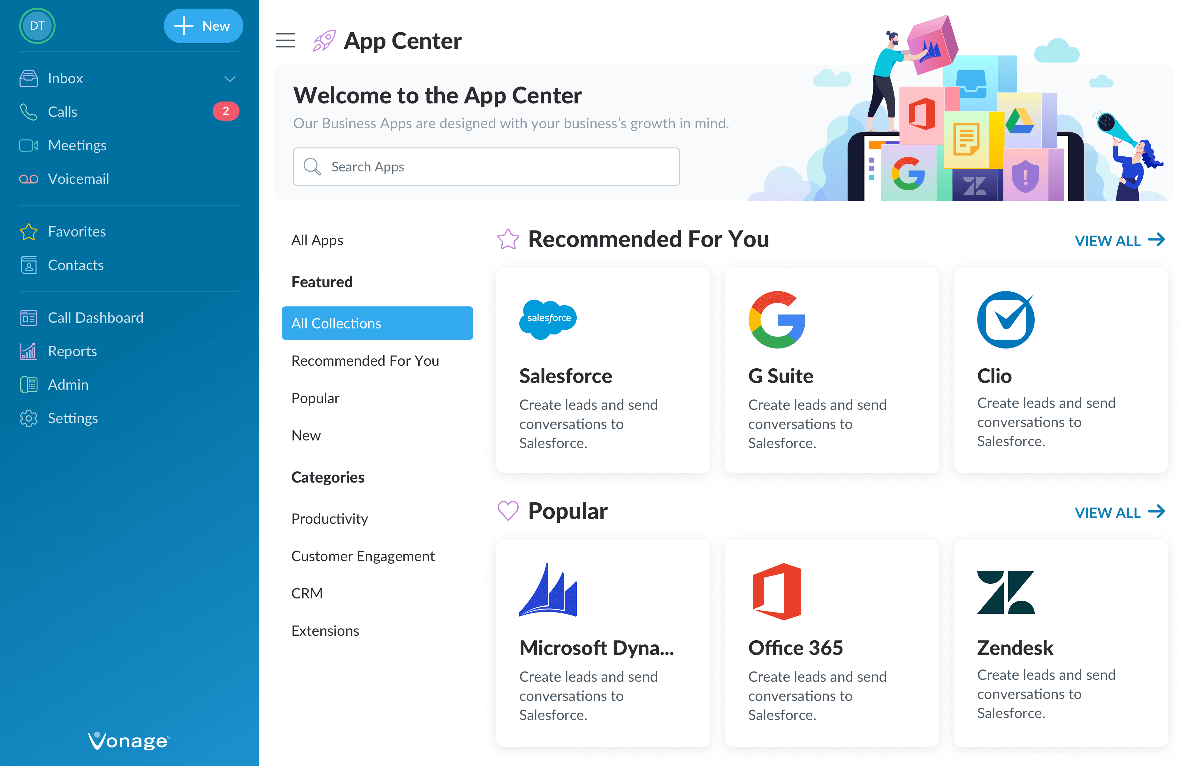The width and height of the screenshot is (1188, 766).
Task: Open Settings label in sidebar
Action: pos(73,418)
